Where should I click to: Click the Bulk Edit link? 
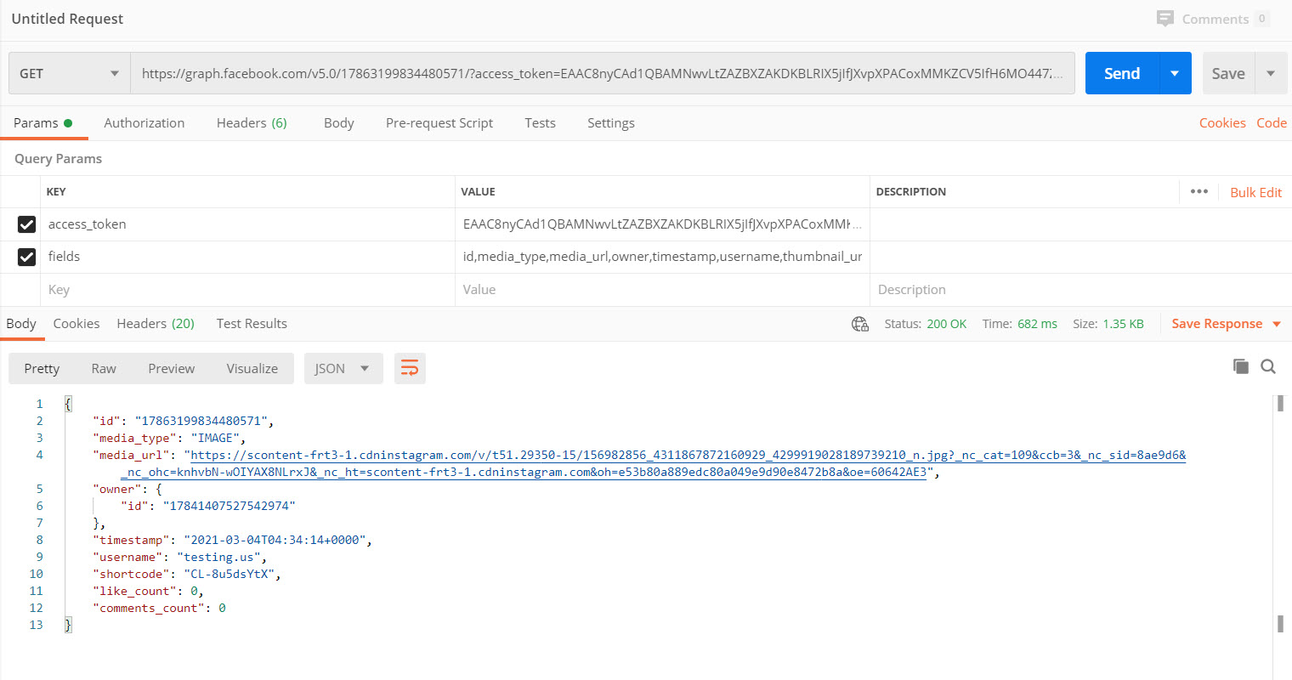[1255, 192]
